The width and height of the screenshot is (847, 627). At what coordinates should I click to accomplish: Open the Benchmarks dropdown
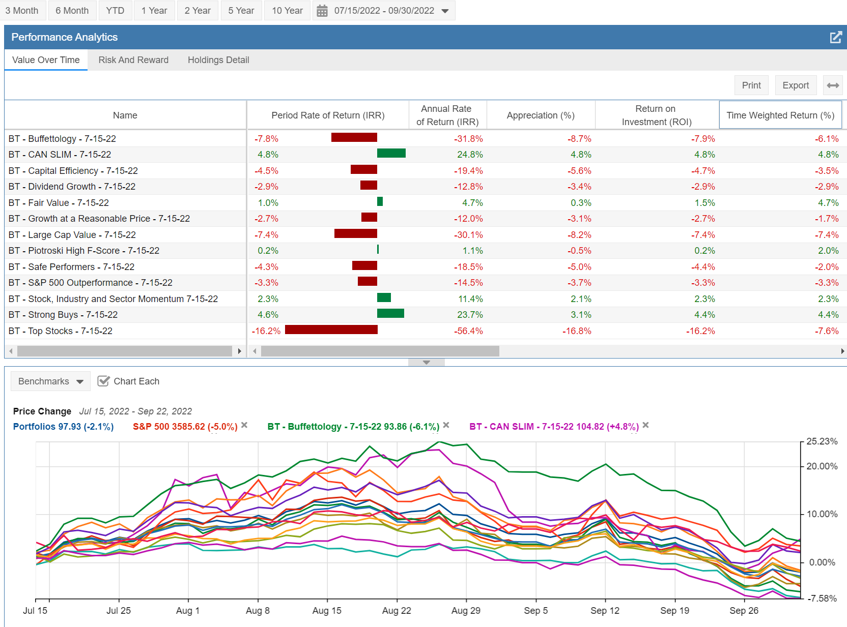pos(50,381)
